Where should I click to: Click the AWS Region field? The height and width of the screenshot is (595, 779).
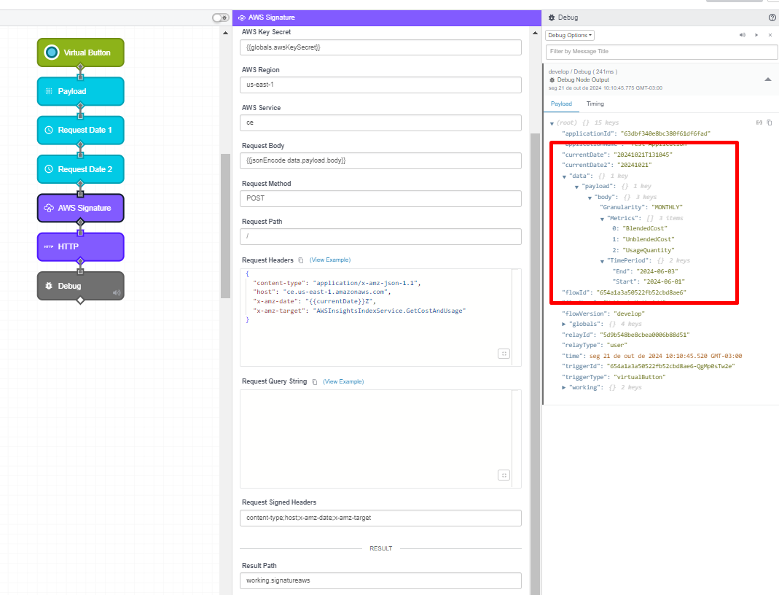pos(380,85)
